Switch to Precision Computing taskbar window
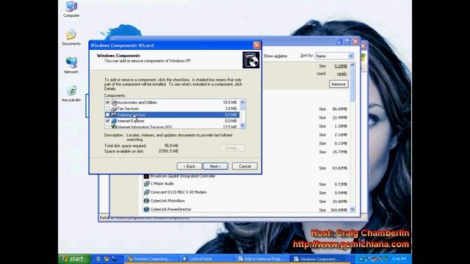Screen dimensions: 470x264 151,259
